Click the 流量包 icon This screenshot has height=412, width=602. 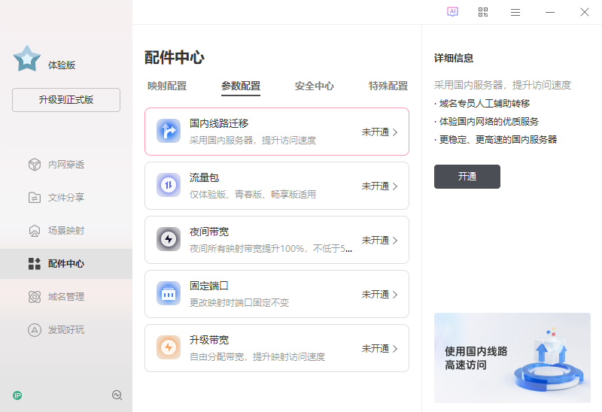tap(169, 186)
